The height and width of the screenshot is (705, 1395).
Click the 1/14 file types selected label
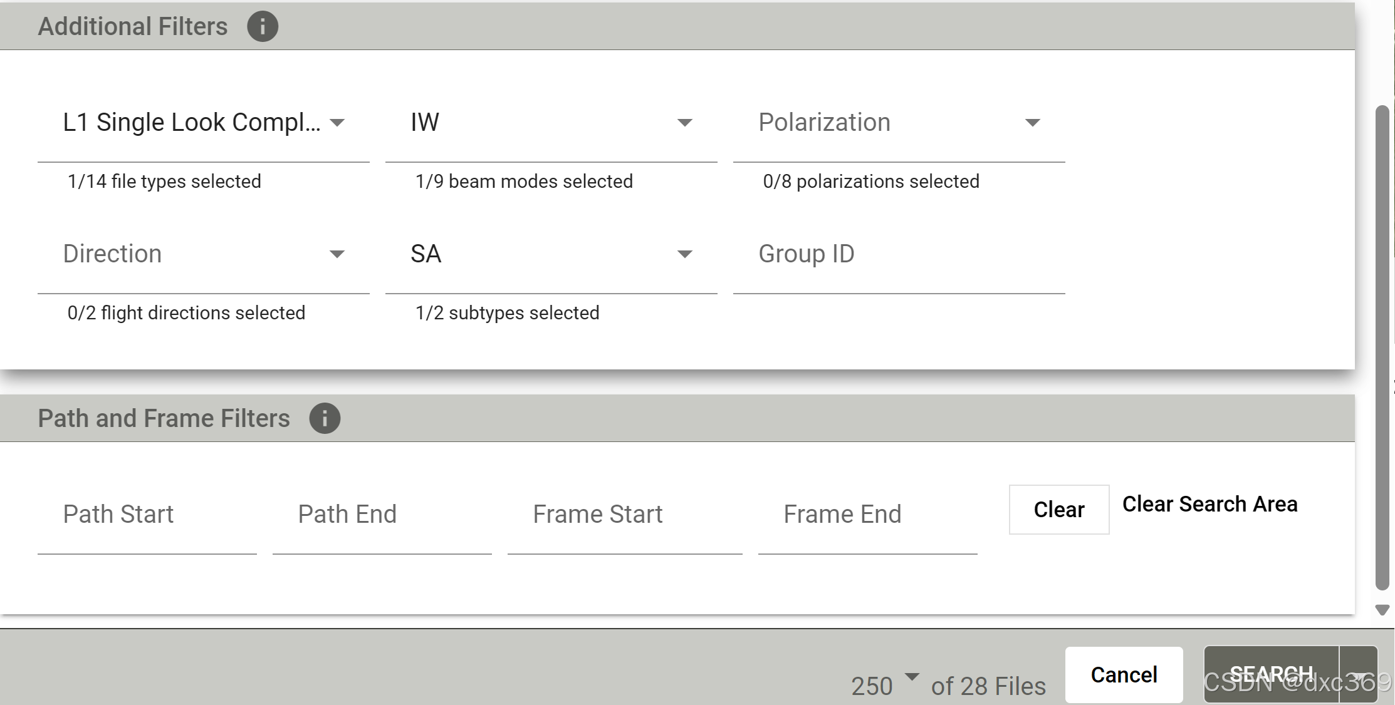(164, 181)
